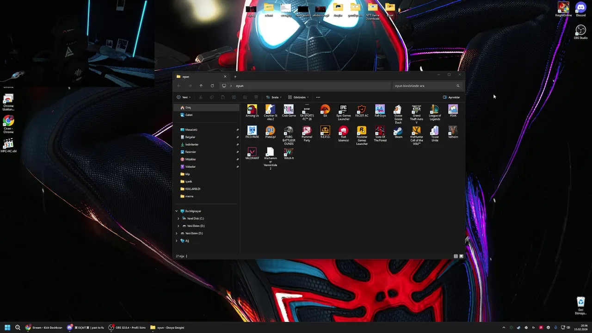This screenshot has height=333, width=592.
Task: Select the PEAK game shortcut
Action: pyautogui.click(x=453, y=111)
